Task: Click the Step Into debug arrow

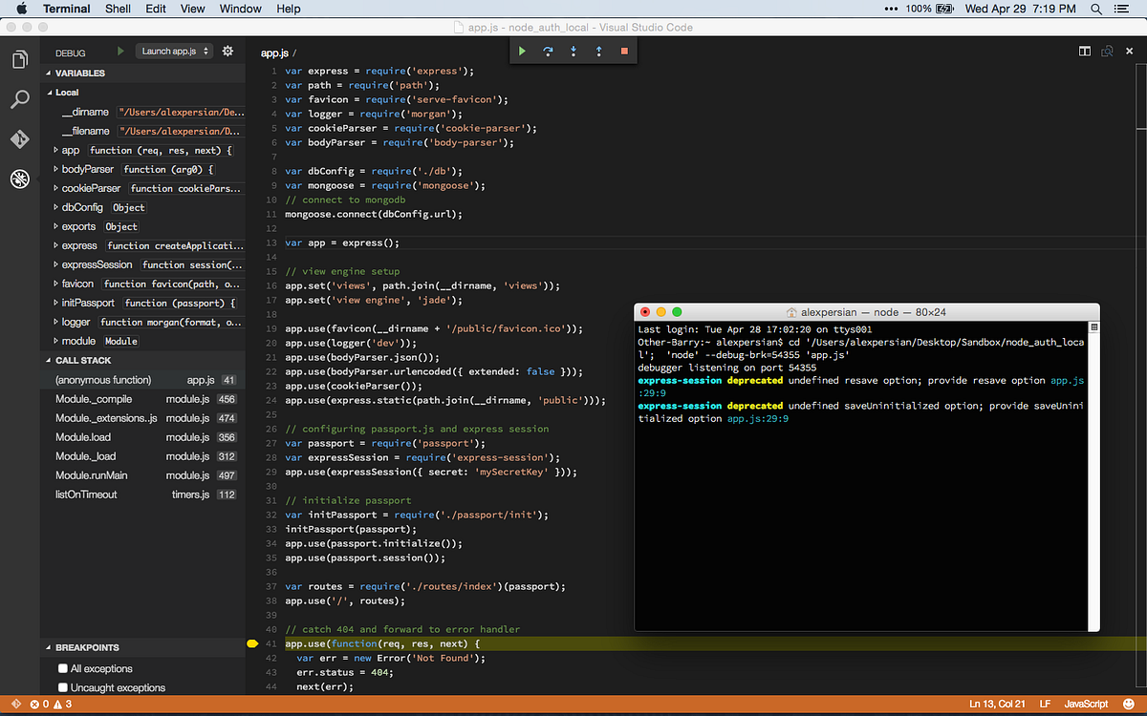Action: 573,51
